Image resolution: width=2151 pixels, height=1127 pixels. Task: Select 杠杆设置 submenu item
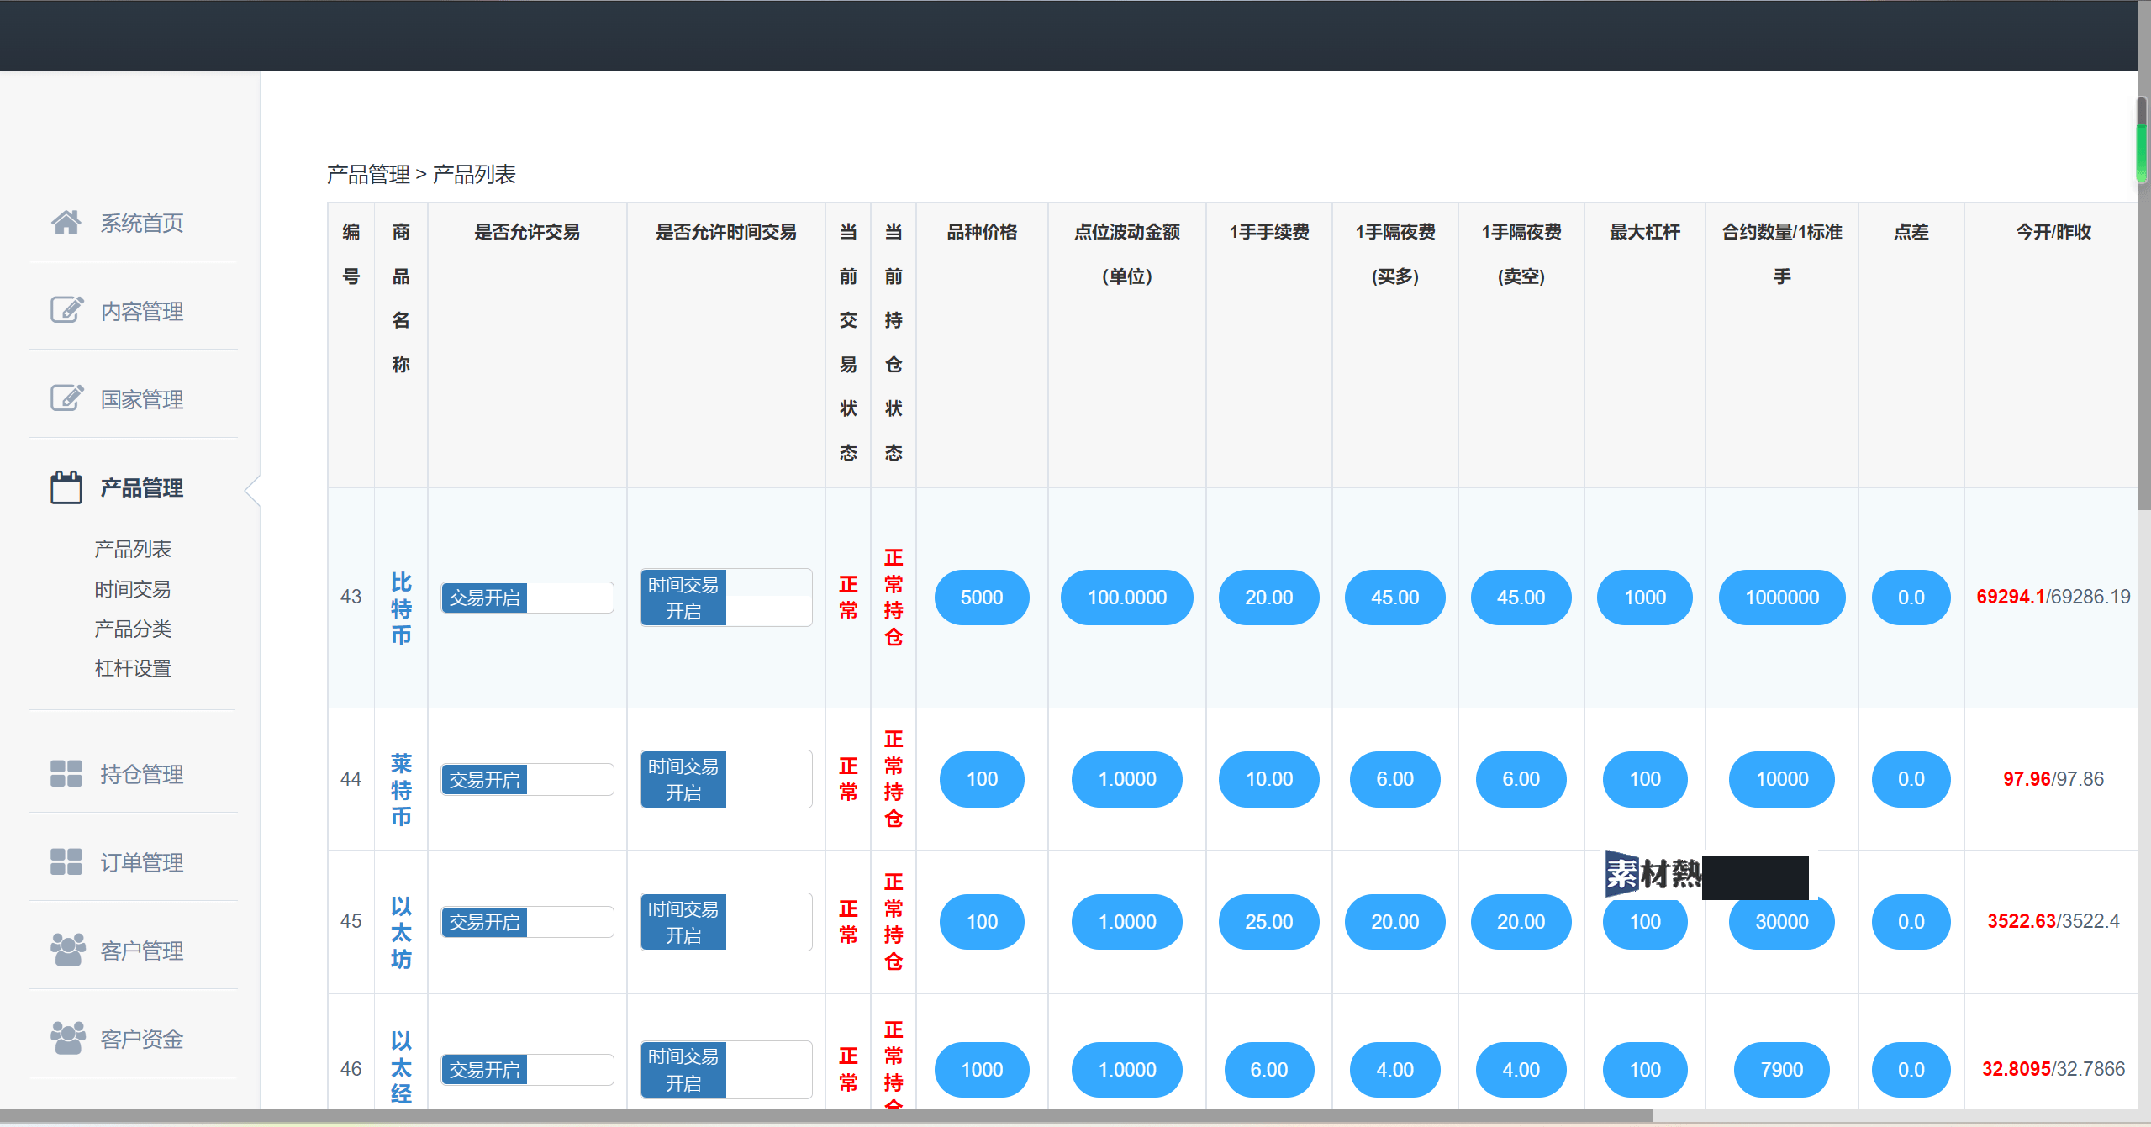[133, 669]
